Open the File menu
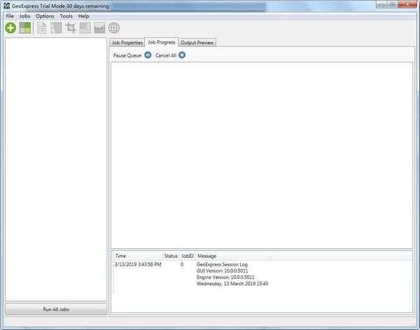420x330 pixels. click(10, 16)
